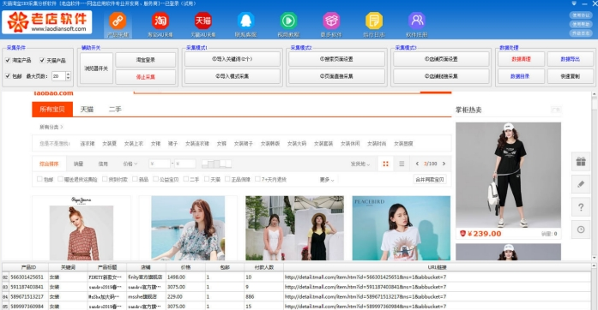Switch to grid view of results
Viewport: 598px width, 310px height.
pos(385,164)
